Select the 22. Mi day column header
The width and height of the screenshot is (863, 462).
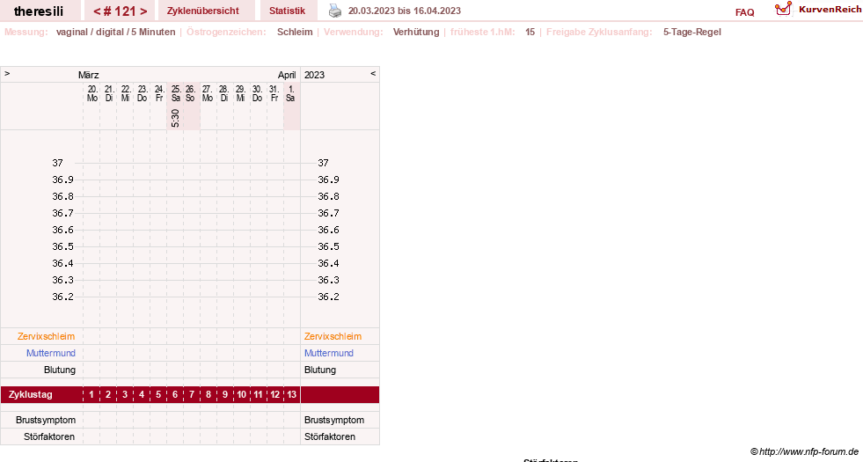126,93
